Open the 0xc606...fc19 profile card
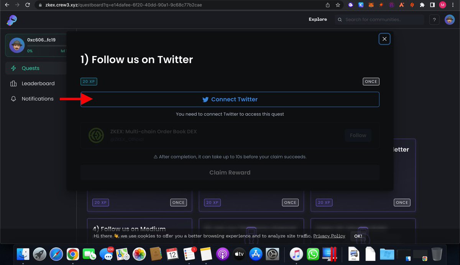 [36, 45]
